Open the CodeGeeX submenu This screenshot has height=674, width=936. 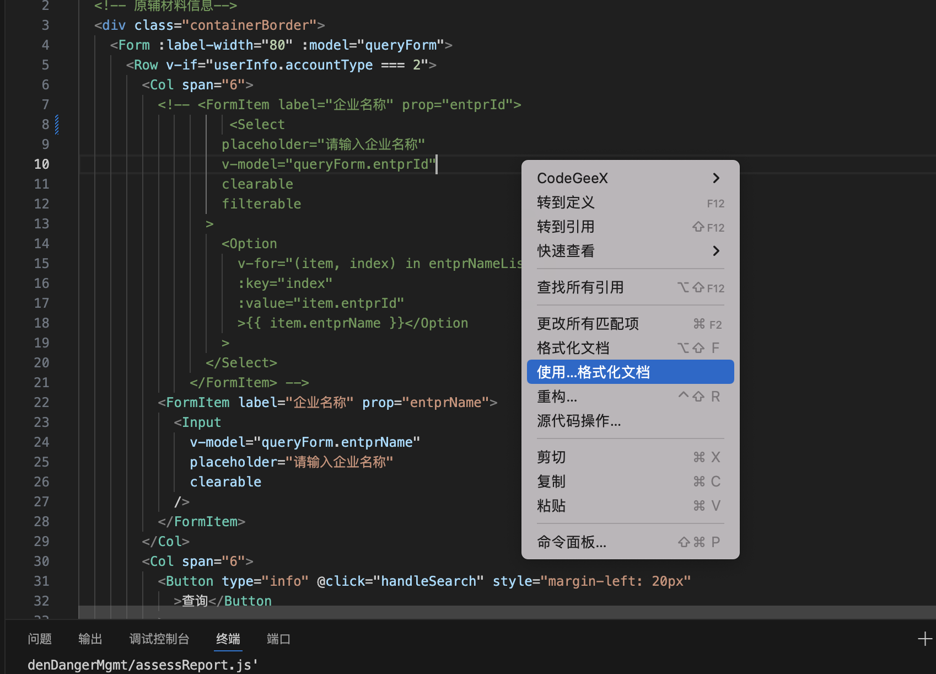pos(630,178)
